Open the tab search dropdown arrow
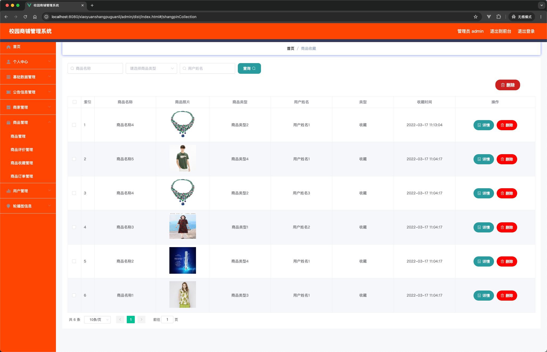Viewport: 547px width, 352px height. click(541, 5)
